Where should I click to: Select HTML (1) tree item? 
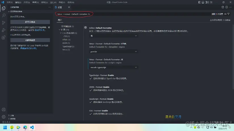[x=66, y=40]
